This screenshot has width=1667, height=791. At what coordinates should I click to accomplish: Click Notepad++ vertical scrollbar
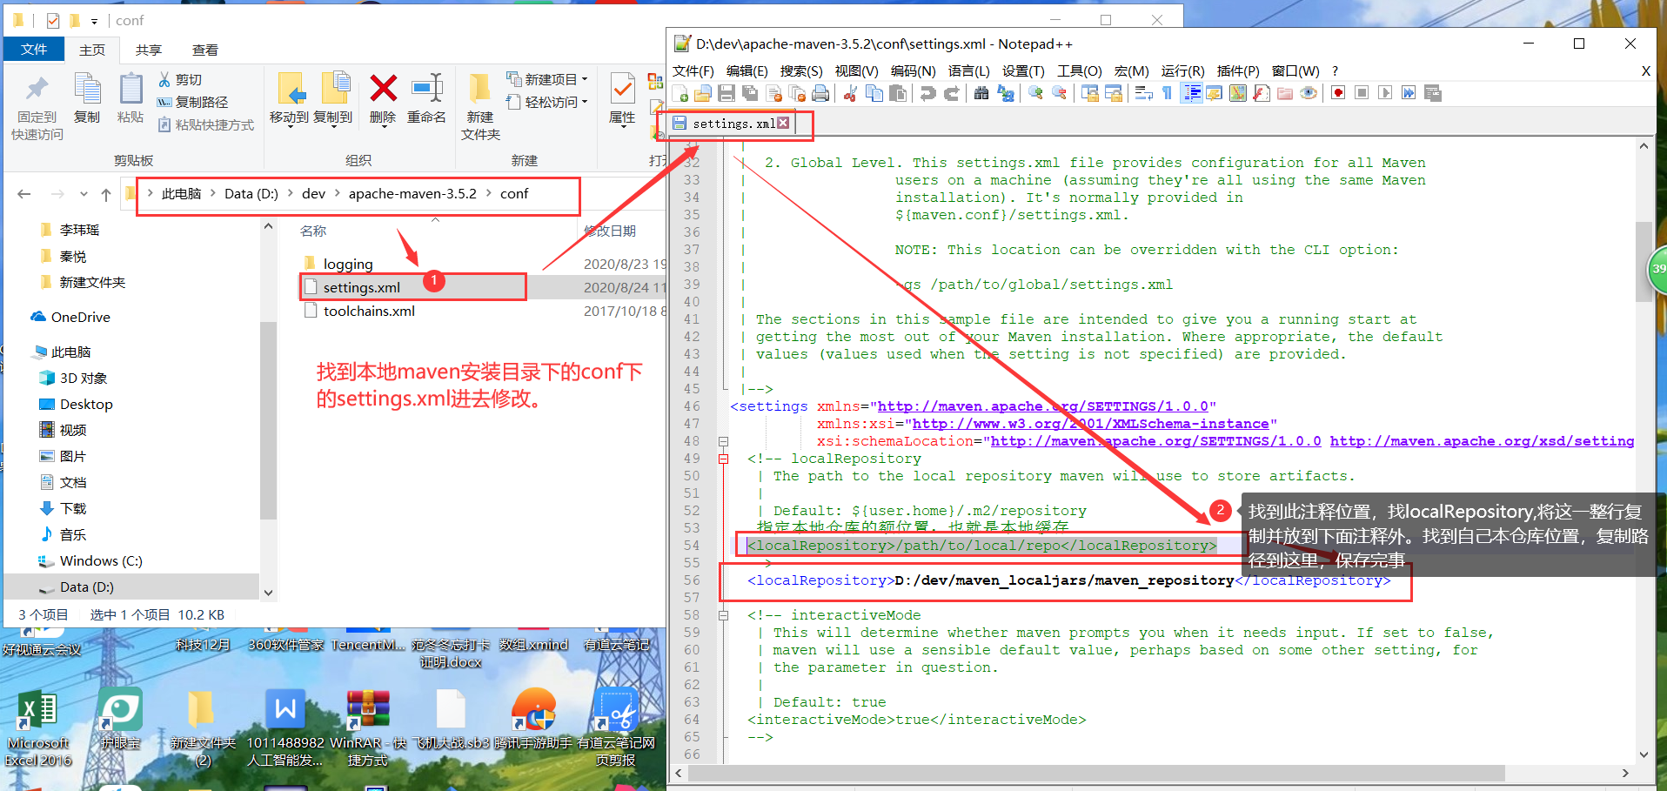point(1644,261)
